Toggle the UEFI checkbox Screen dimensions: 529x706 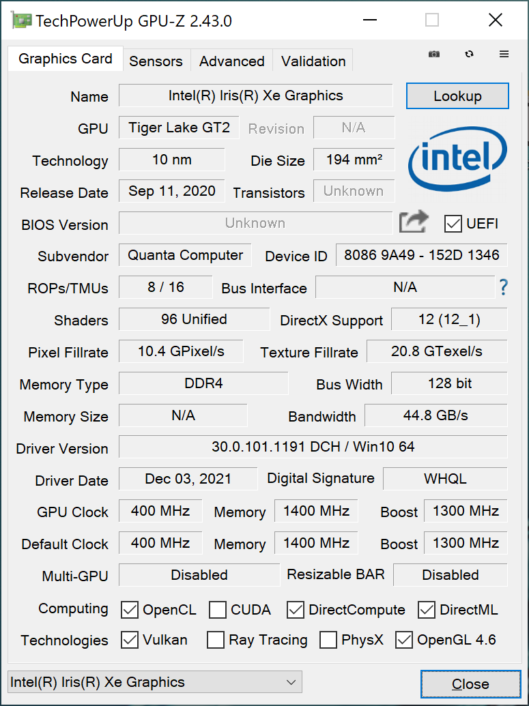tap(453, 224)
